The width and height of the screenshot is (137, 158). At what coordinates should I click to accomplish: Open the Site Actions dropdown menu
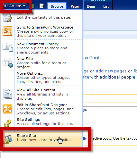14,6
